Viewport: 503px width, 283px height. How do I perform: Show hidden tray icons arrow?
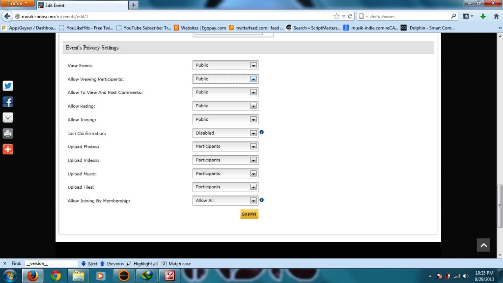(430, 276)
